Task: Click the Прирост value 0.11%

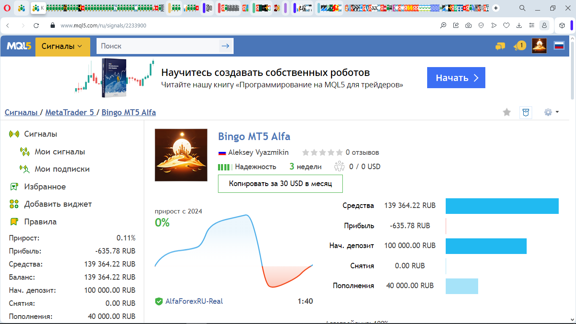Action: coord(126,238)
